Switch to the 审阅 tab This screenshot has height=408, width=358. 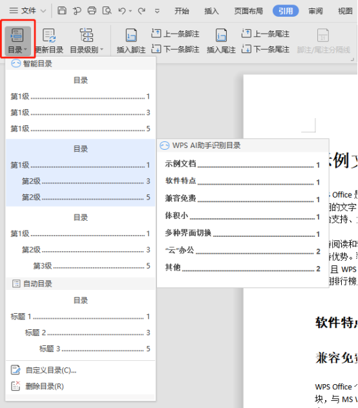315,11
